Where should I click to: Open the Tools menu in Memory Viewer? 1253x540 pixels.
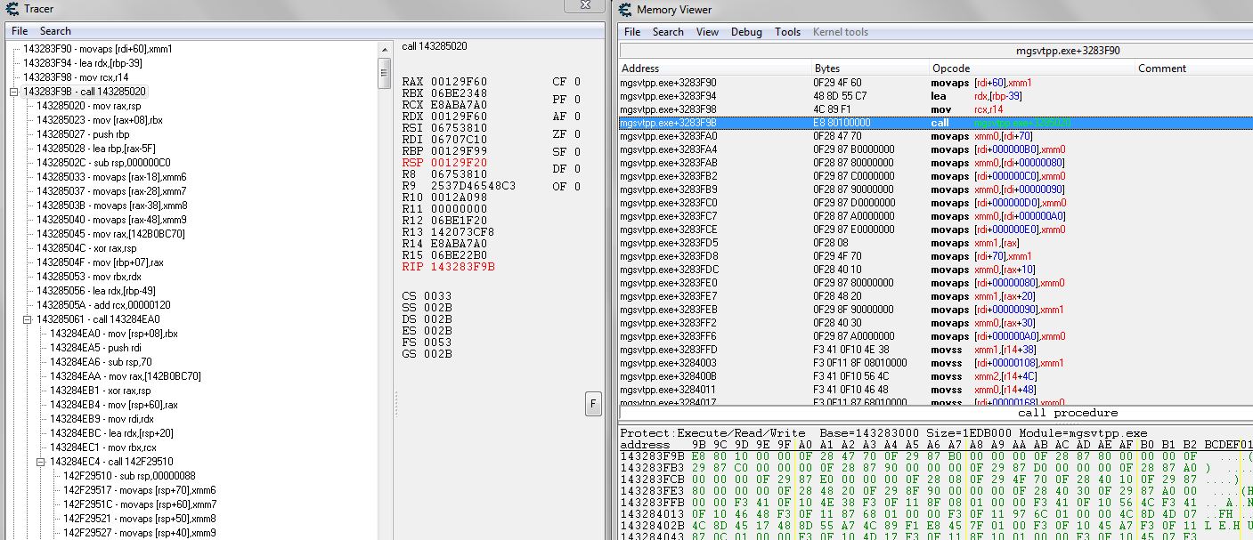pos(787,32)
